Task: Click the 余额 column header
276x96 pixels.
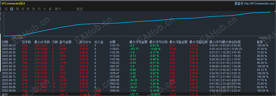Action: tap(112, 42)
